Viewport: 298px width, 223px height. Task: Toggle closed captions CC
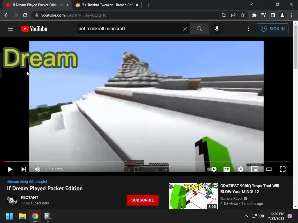pos(226,169)
